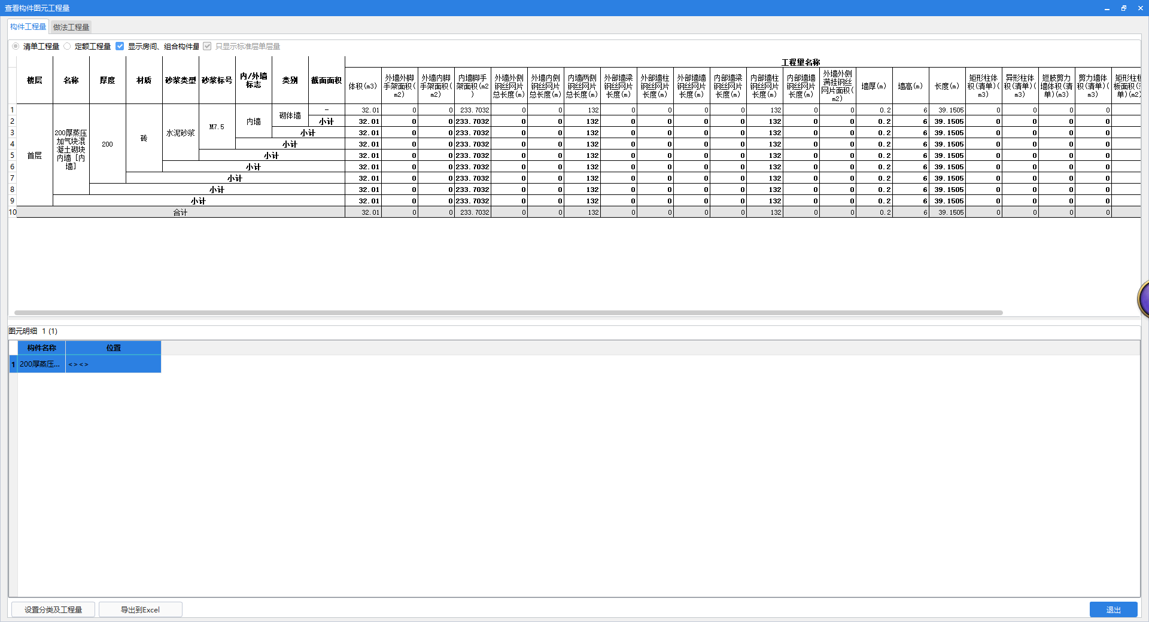Click the 设置分类及工程量 button

point(53,609)
